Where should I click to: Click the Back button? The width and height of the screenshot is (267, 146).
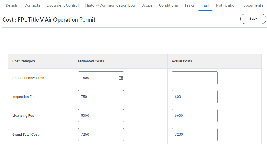253,19
